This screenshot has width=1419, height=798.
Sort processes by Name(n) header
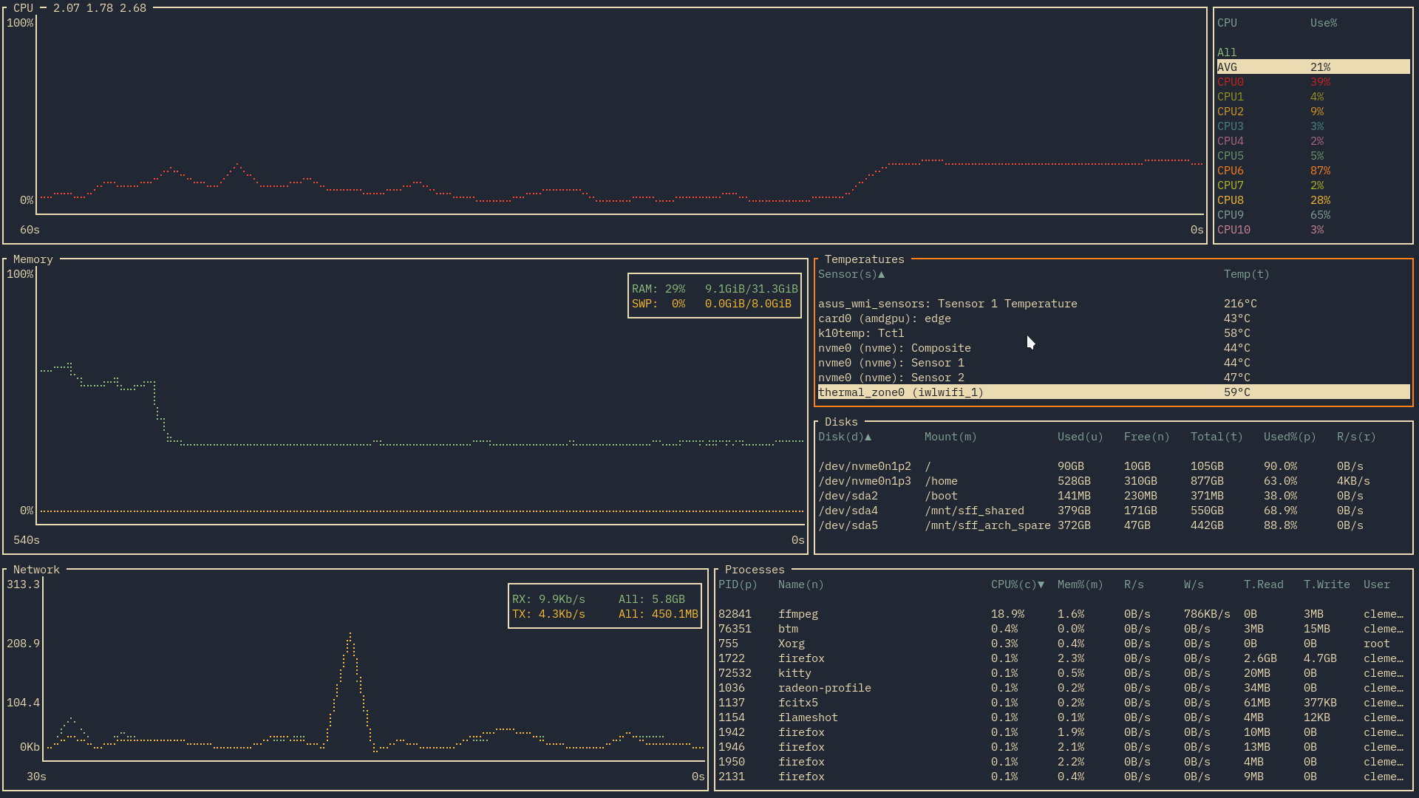pos(801,584)
